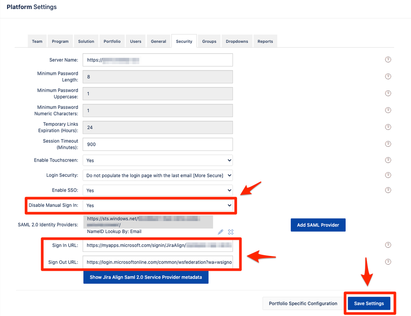Click the Minimum Password Length field
Image resolution: width=411 pixels, height=316 pixels.
pyautogui.click(x=158, y=77)
